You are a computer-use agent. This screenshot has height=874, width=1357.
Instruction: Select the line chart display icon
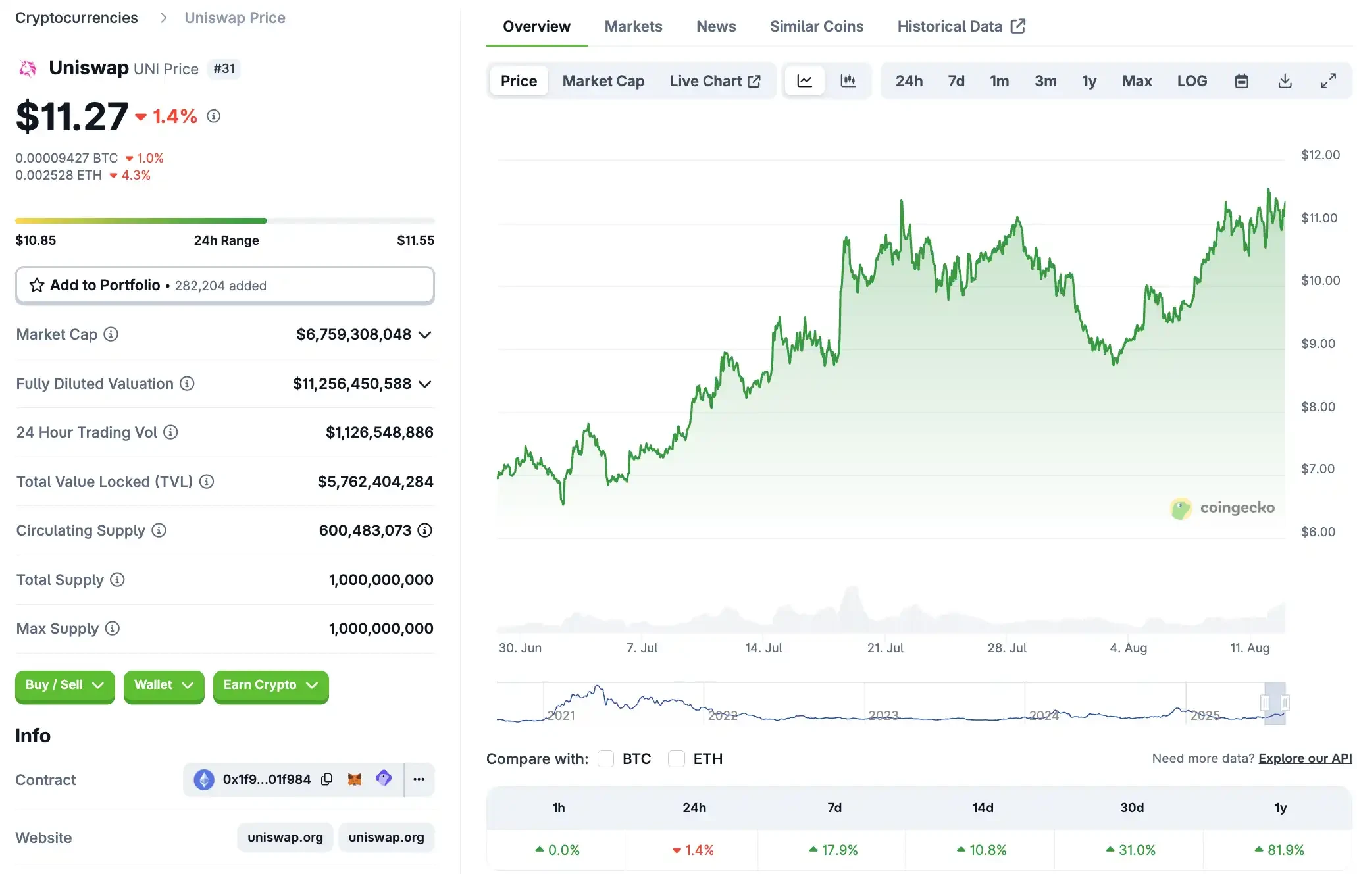[x=804, y=80]
